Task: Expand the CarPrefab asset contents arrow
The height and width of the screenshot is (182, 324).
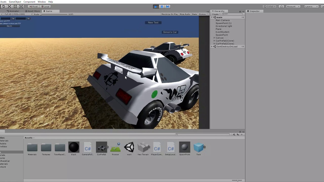Action: 107,147
